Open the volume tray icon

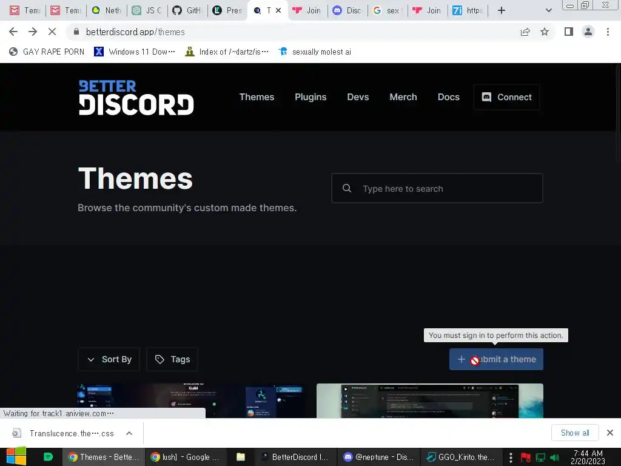tap(554, 458)
